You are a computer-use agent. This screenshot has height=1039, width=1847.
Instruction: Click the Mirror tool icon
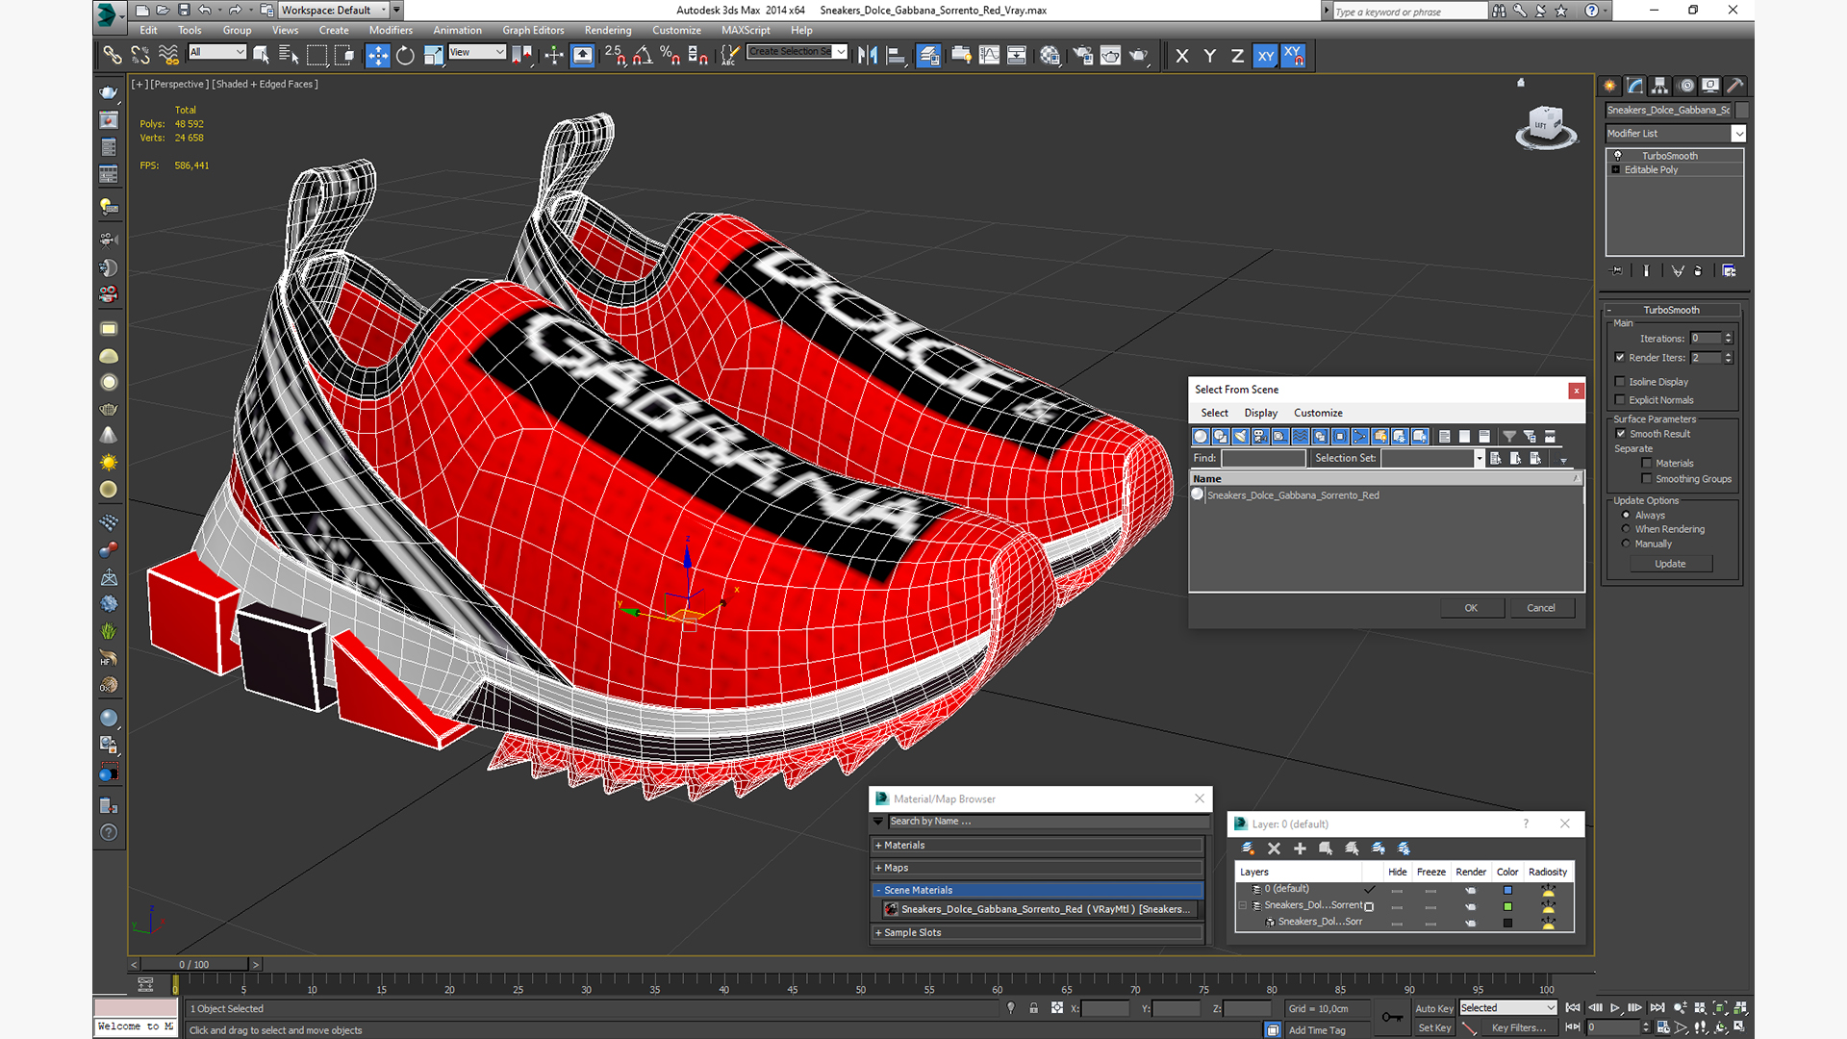click(868, 56)
